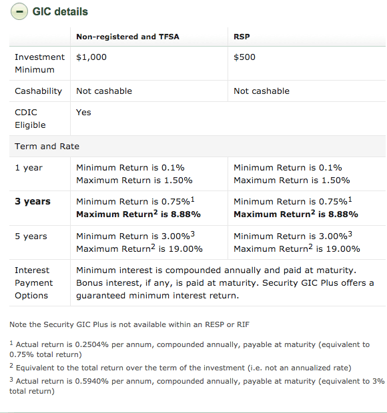Click the $500 RSP minimum value
Image resolution: width=387 pixels, height=413 pixels.
[x=244, y=57]
